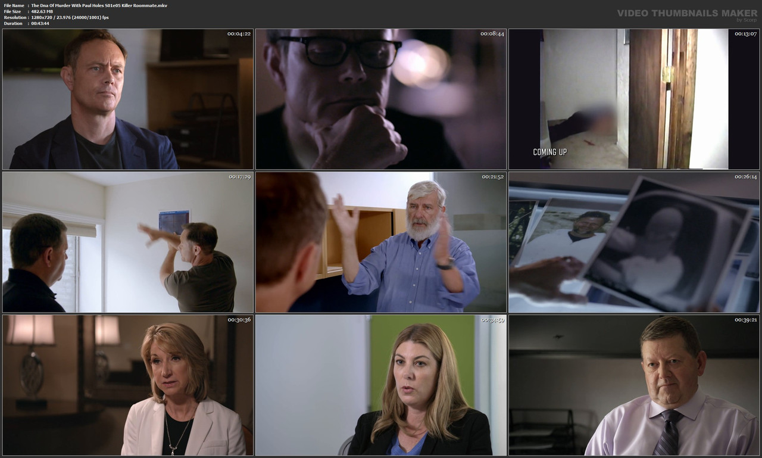Screen dimensions: 762x458
Task: Select the thumbnail at 00:30:36
Action: (x=128, y=385)
